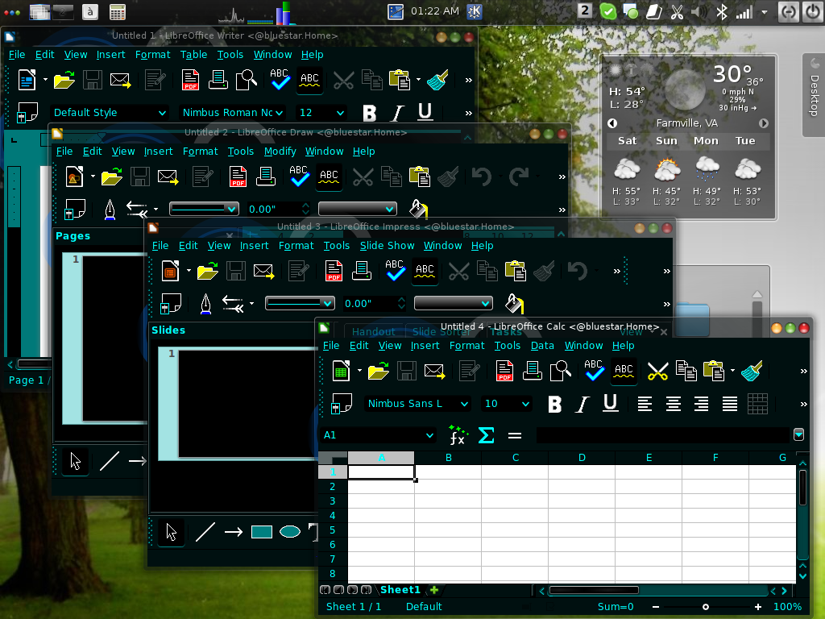The height and width of the screenshot is (619, 825).
Task: Toggle AutoSpellcheck in Writer toolbar
Action: (309, 80)
